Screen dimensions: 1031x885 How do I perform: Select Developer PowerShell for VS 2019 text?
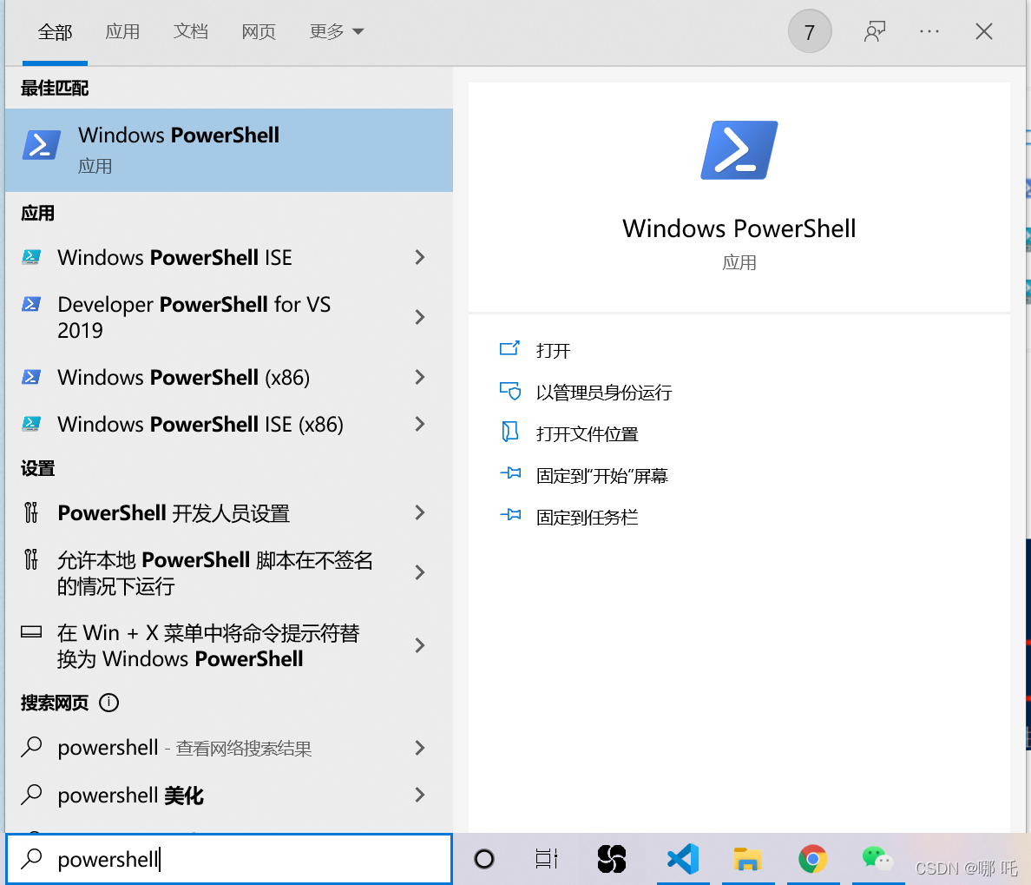tap(194, 317)
